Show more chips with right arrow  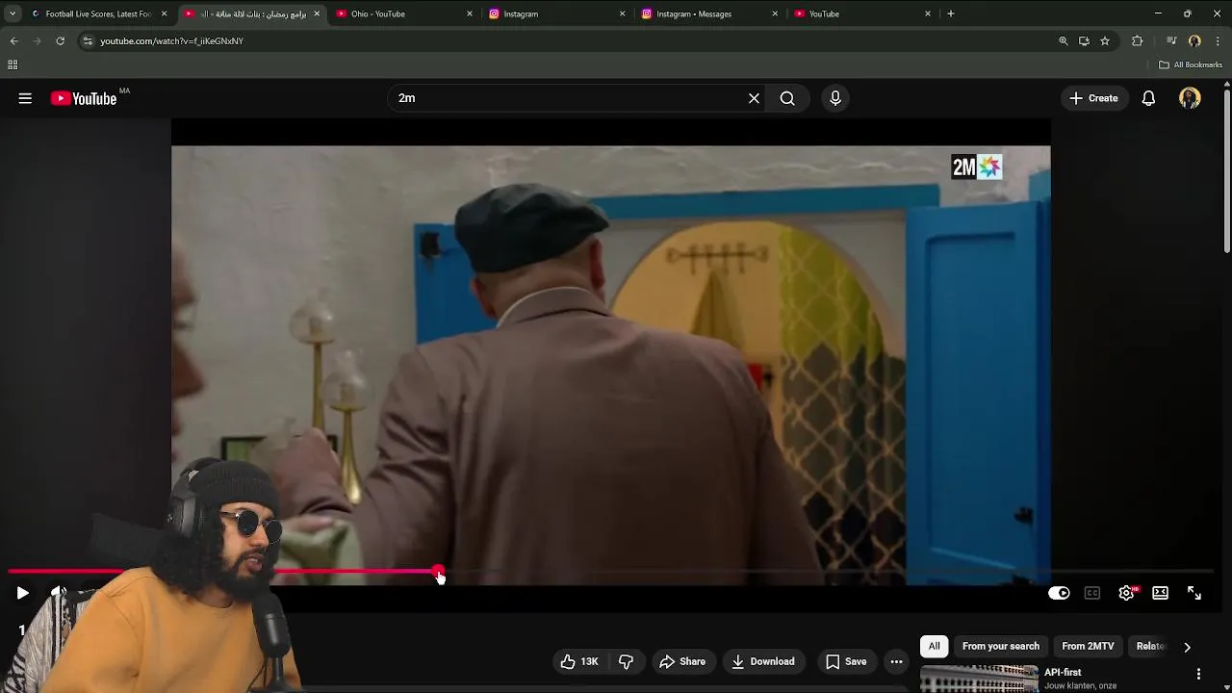[x=1187, y=647]
